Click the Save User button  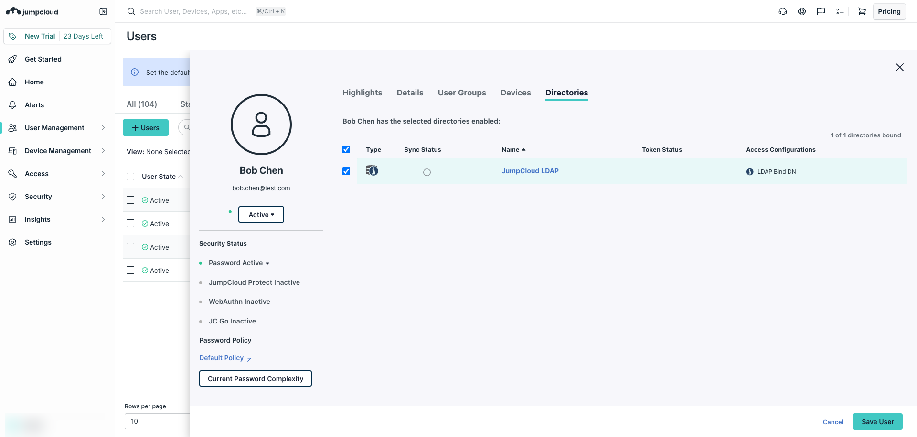pos(877,422)
